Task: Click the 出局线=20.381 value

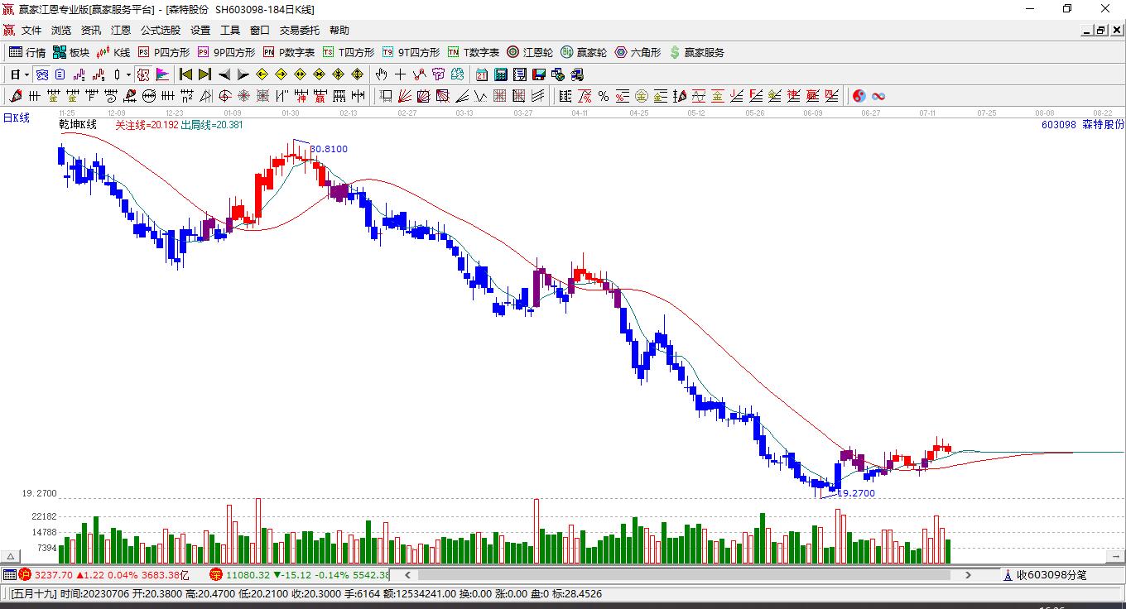Action: [212, 125]
